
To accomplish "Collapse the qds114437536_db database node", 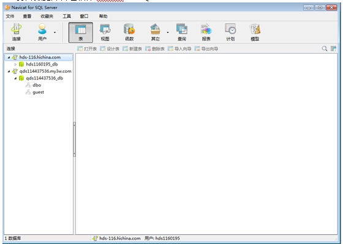I will point(15,78).
